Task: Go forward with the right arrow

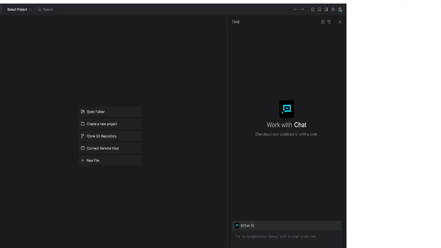Action: tap(302, 9)
